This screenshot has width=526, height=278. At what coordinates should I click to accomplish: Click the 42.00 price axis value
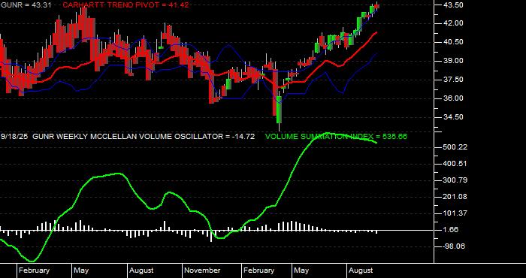pos(453,23)
